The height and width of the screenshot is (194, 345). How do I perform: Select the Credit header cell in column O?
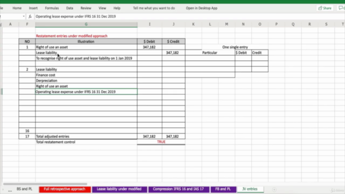tap(260, 53)
